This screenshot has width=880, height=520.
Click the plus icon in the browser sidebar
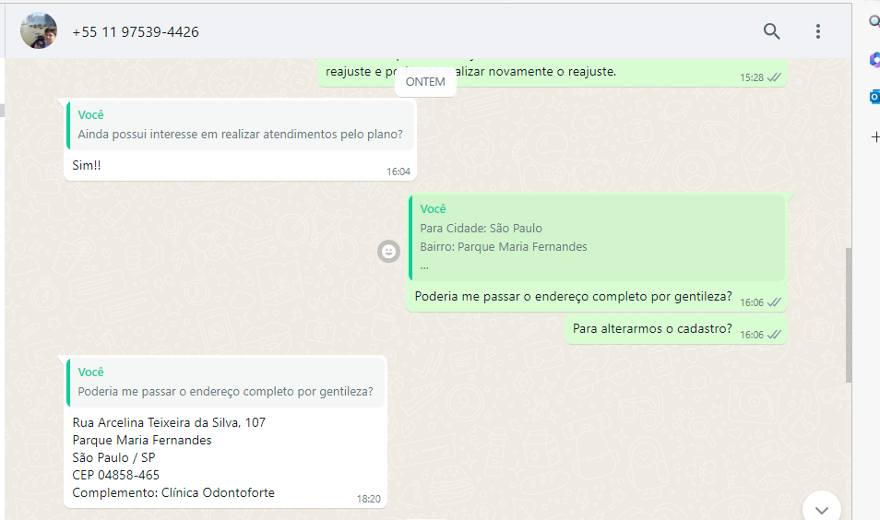[x=875, y=136]
